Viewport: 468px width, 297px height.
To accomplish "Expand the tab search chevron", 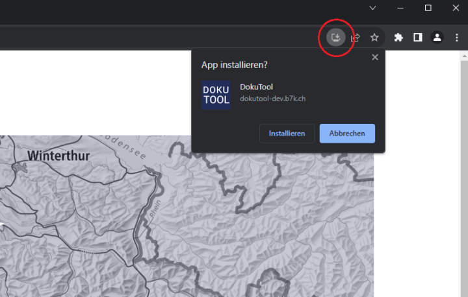I will [372, 8].
